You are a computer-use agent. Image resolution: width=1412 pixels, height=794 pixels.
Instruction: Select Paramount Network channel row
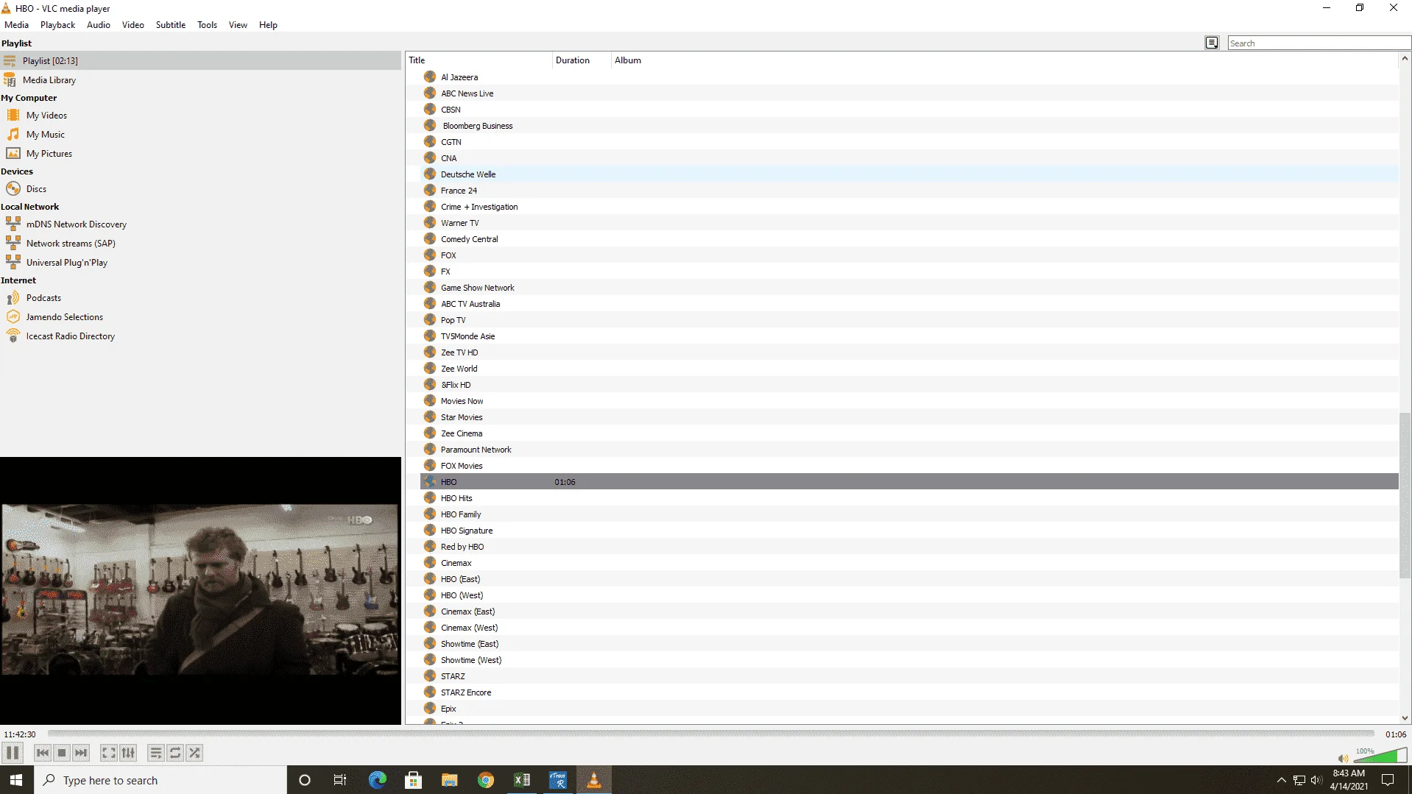click(909, 450)
